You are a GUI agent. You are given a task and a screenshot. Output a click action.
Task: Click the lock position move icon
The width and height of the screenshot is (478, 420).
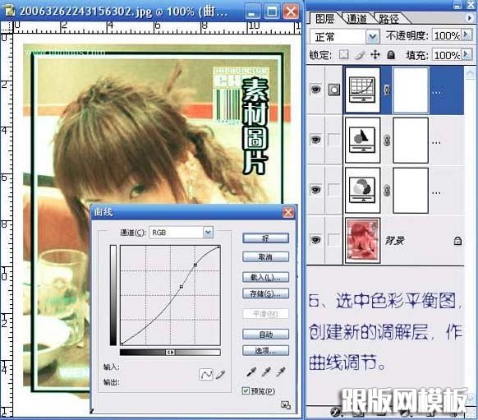(375, 54)
